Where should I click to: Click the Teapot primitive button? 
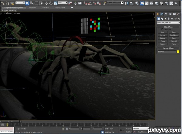[x=163, y=44]
